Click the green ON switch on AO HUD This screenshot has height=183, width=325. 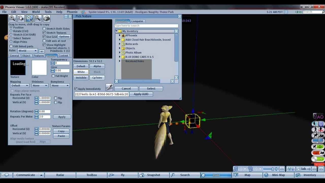318,159
